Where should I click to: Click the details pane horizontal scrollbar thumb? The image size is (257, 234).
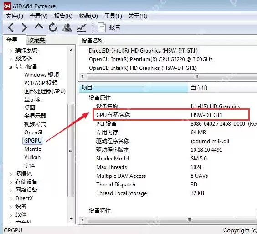(172, 220)
